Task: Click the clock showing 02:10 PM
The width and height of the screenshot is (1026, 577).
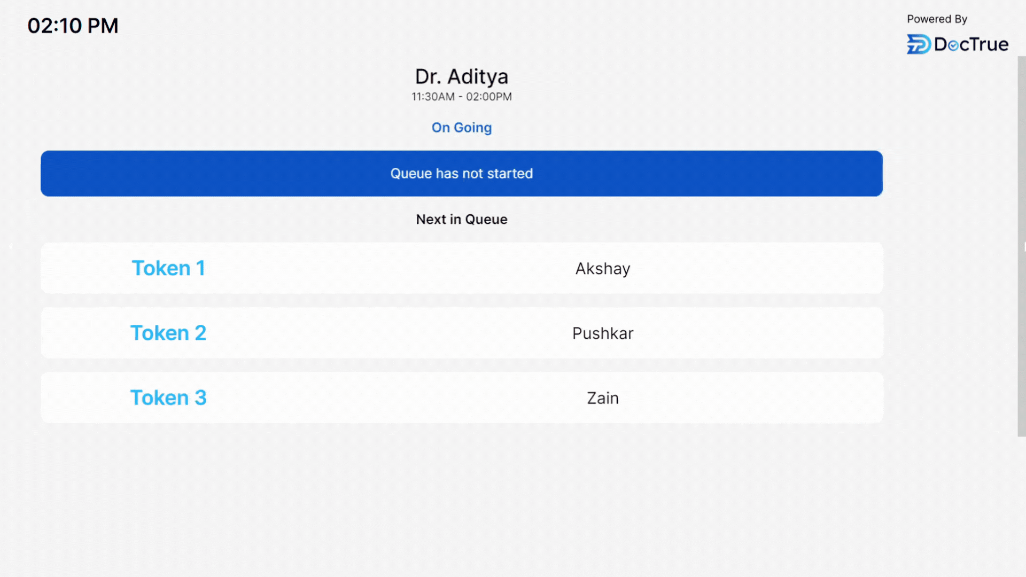Action: (73, 25)
